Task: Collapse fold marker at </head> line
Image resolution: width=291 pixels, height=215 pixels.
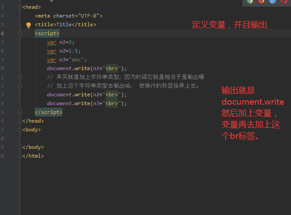Action: [x=20, y=121]
